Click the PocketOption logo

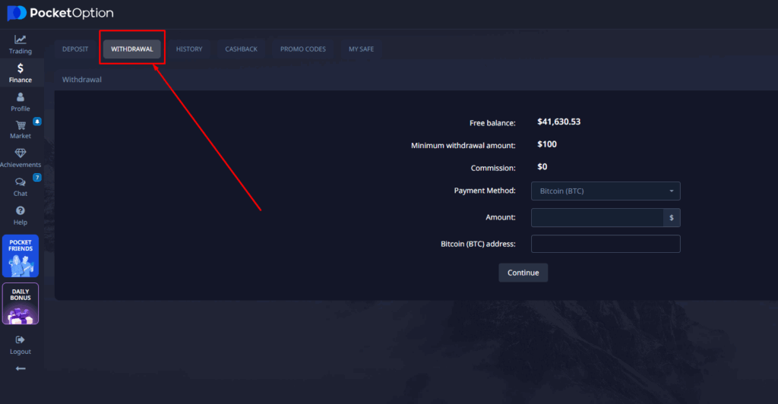pyautogui.click(x=61, y=13)
